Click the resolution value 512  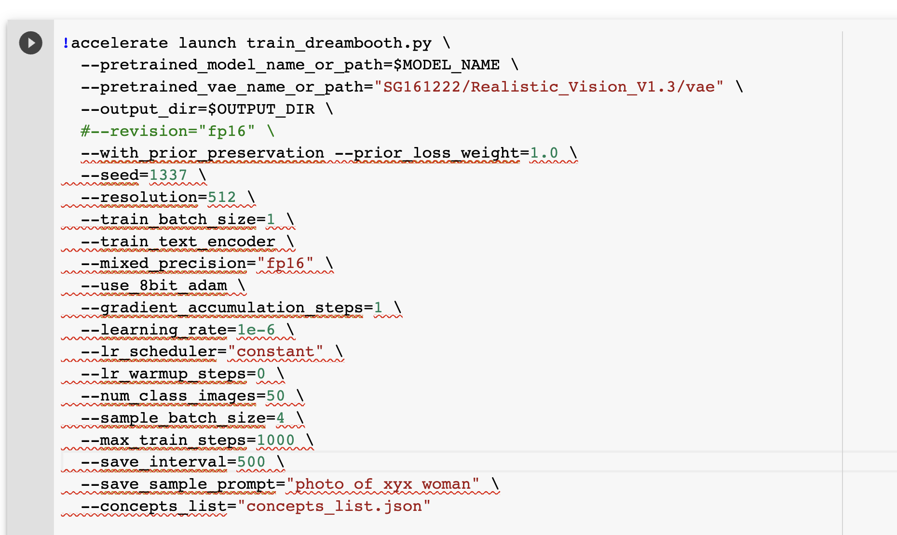point(221,197)
